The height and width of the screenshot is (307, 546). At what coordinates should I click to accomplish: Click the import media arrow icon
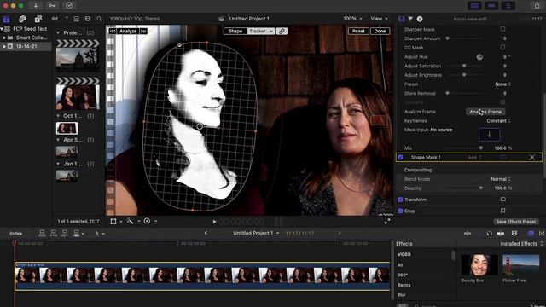pos(36,6)
